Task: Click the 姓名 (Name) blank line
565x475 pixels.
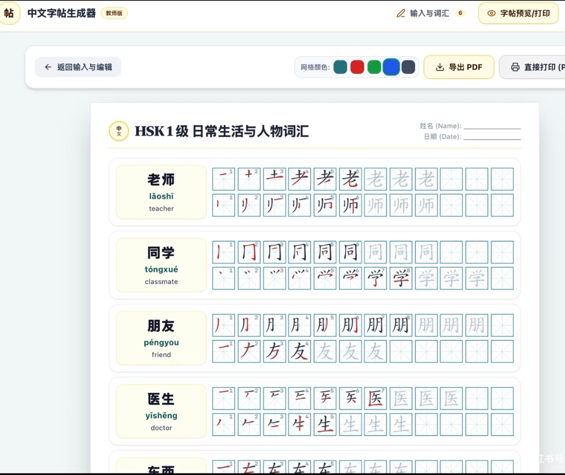Action: coord(492,126)
